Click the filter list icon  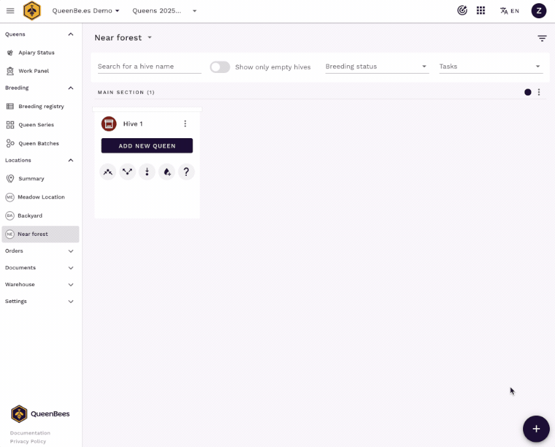[542, 38]
